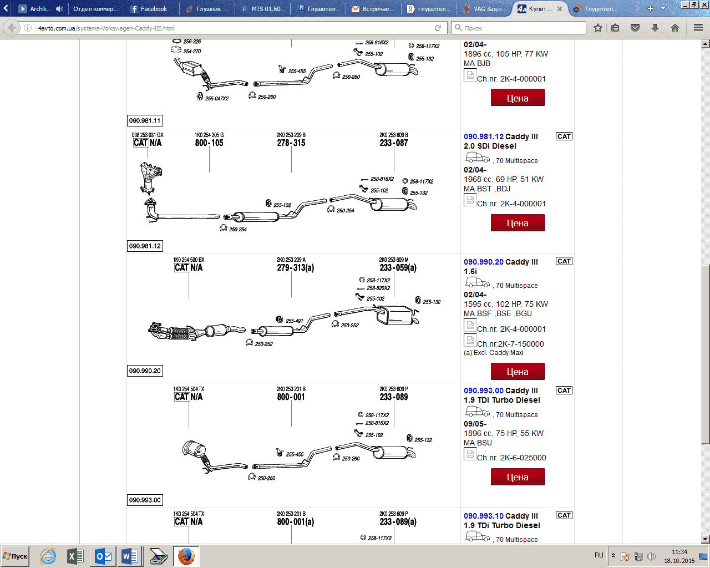Show site information icon in address bar

(x=28, y=28)
